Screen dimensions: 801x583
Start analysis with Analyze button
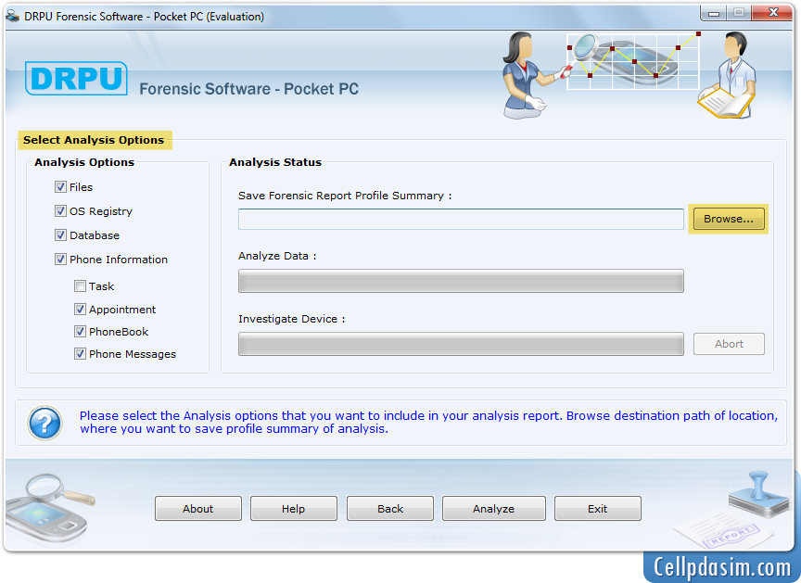point(493,509)
